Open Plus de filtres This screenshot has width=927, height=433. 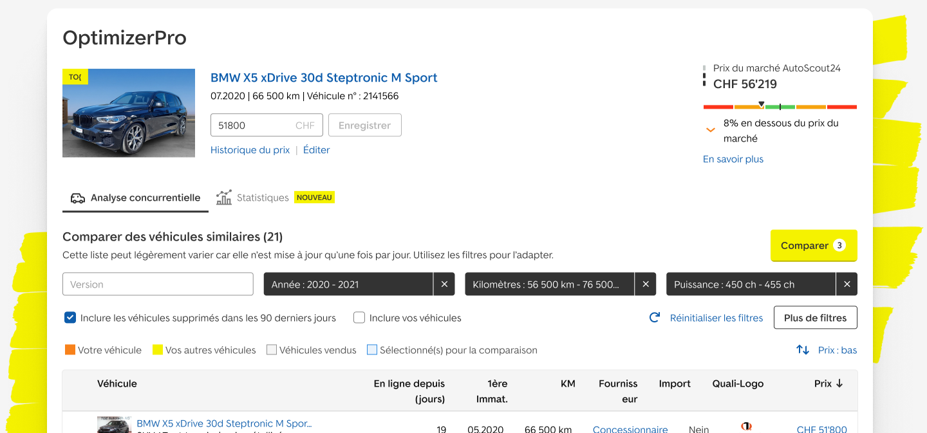point(815,318)
